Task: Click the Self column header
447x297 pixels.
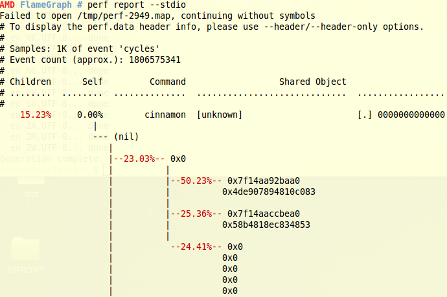Action: coord(93,82)
